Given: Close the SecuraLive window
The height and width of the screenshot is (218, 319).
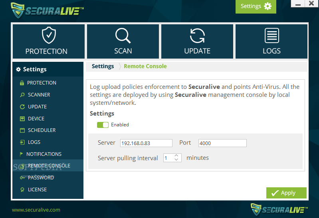Looking at the screenshot, I should [311, 4].
